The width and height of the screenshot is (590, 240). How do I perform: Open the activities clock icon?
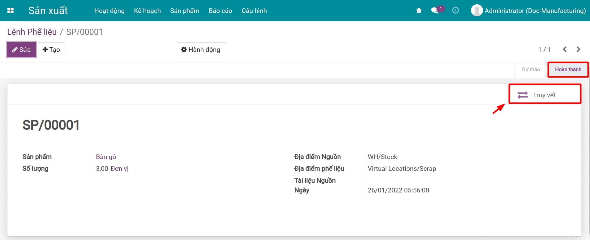click(x=455, y=11)
